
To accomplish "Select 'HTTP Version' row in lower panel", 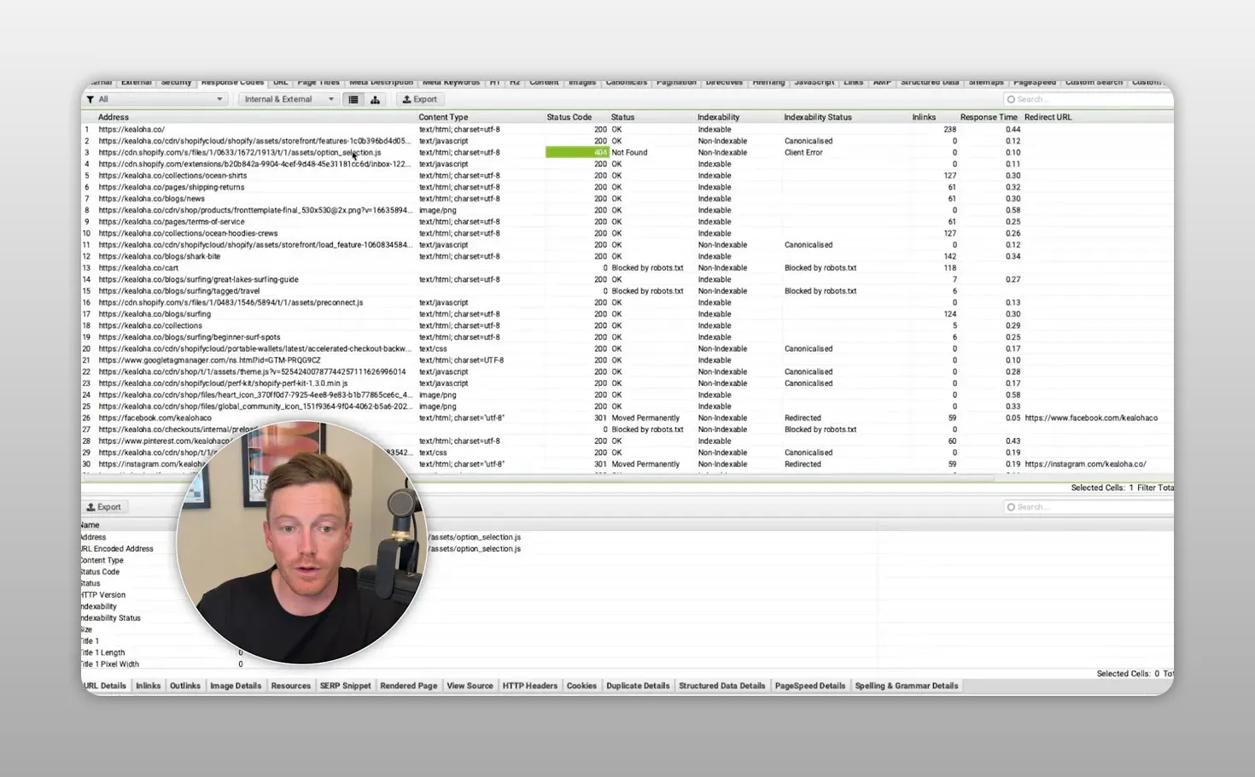I will pyautogui.click(x=103, y=595).
